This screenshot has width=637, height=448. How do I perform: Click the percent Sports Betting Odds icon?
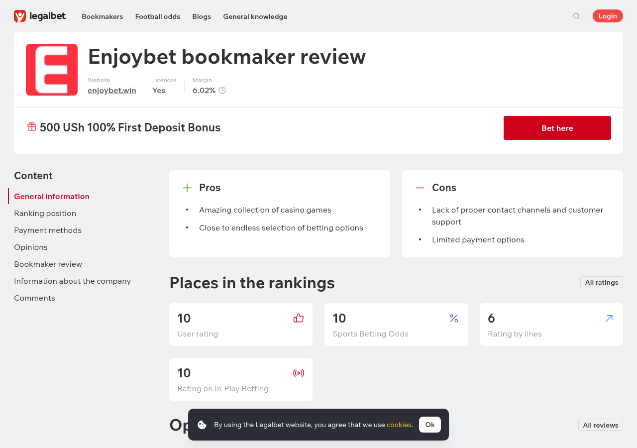coord(454,318)
